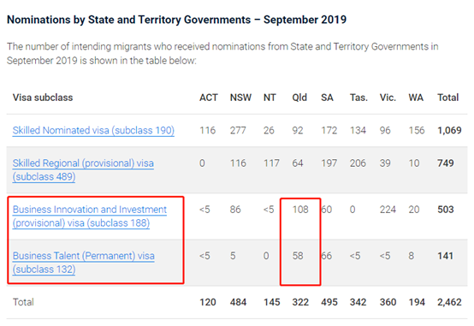The width and height of the screenshot is (474, 326).
Task: Click the Qld column header
Action: click(299, 98)
